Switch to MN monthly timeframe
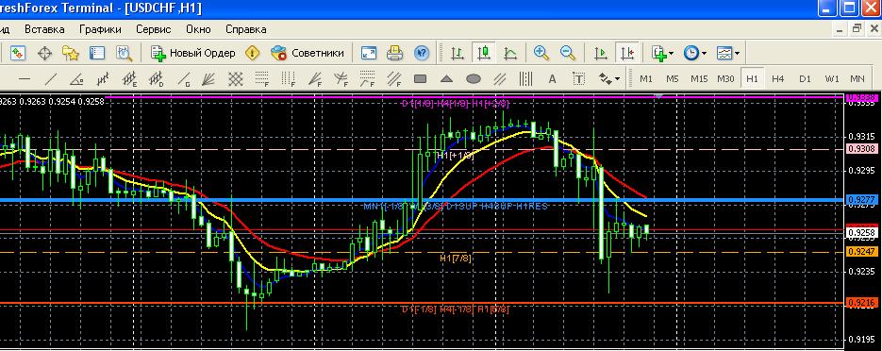 tap(857, 78)
